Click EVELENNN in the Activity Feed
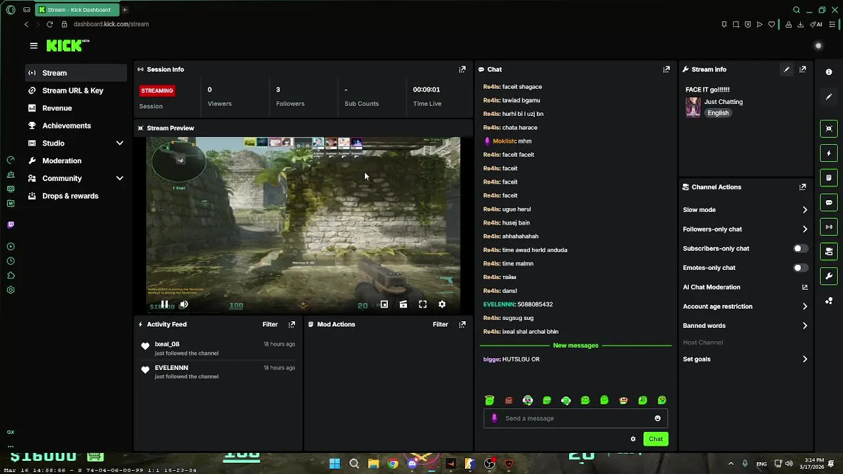 click(x=171, y=368)
